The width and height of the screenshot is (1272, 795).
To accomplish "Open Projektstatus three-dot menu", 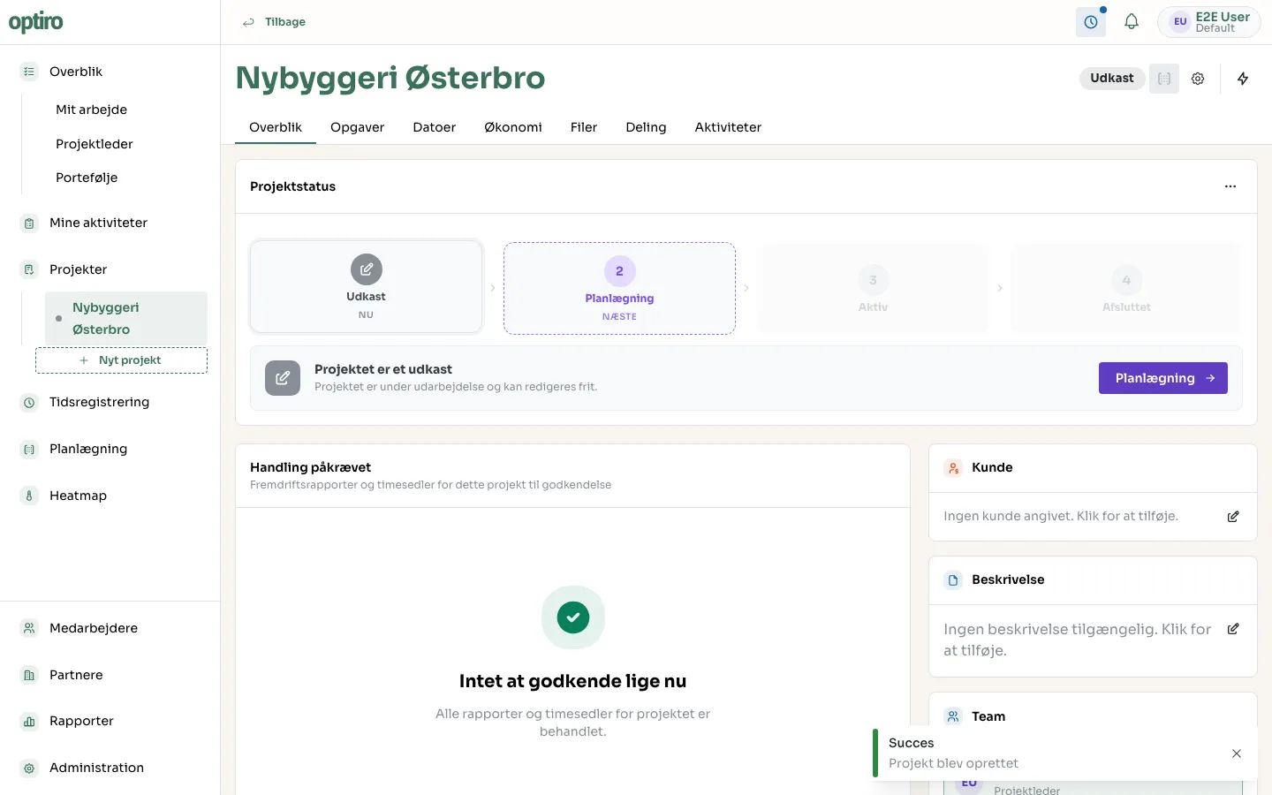I will (x=1230, y=186).
